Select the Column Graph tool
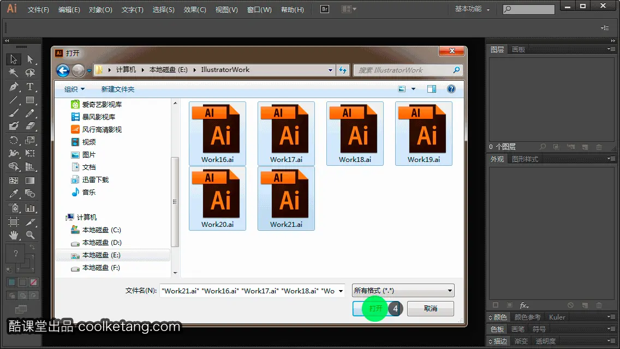The height and width of the screenshot is (349, 620). tap(30, 208)
